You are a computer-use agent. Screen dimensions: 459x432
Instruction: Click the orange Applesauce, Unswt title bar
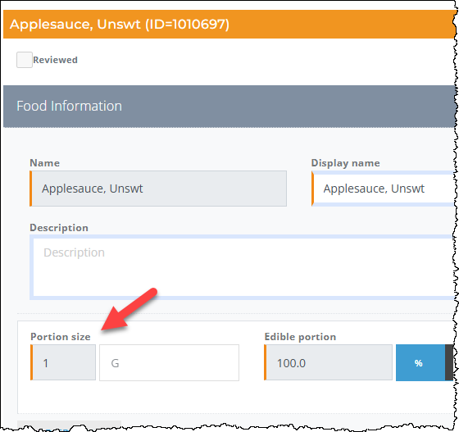point(229,25)
